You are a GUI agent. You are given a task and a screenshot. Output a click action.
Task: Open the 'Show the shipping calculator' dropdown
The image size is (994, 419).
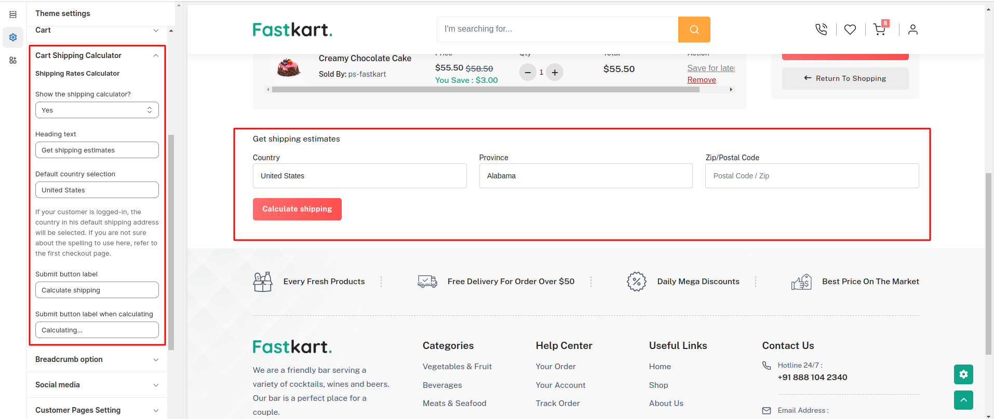[97, 110]
